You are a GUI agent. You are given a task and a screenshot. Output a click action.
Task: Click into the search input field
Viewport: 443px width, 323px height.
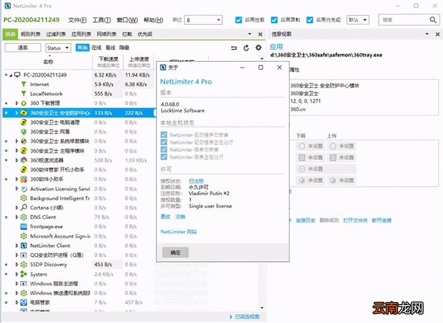tap(403, 20)
